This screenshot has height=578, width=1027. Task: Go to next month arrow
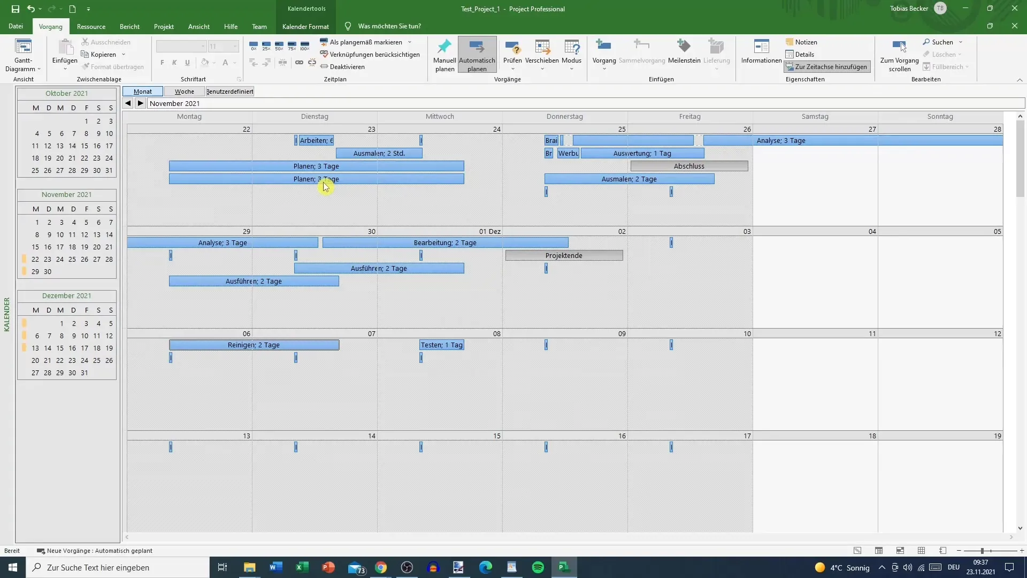pyautogui.click(x=140, y=103)
